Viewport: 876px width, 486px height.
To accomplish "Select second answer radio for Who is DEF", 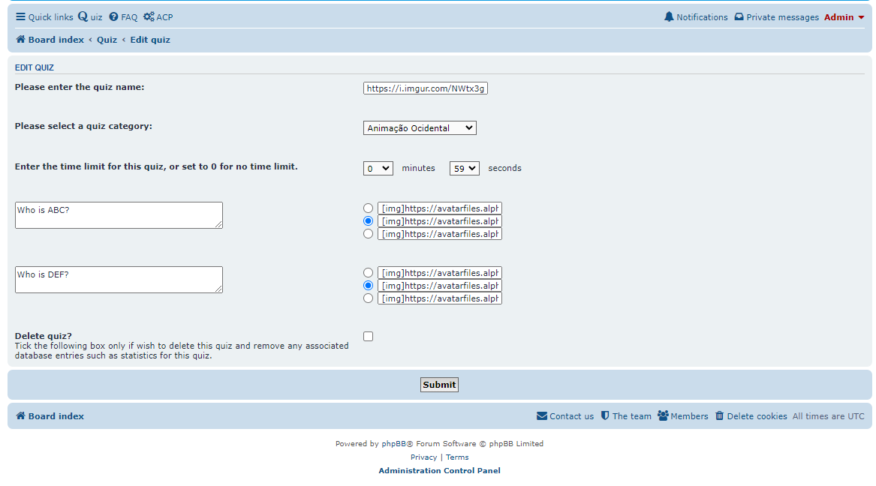I will 368,286.
